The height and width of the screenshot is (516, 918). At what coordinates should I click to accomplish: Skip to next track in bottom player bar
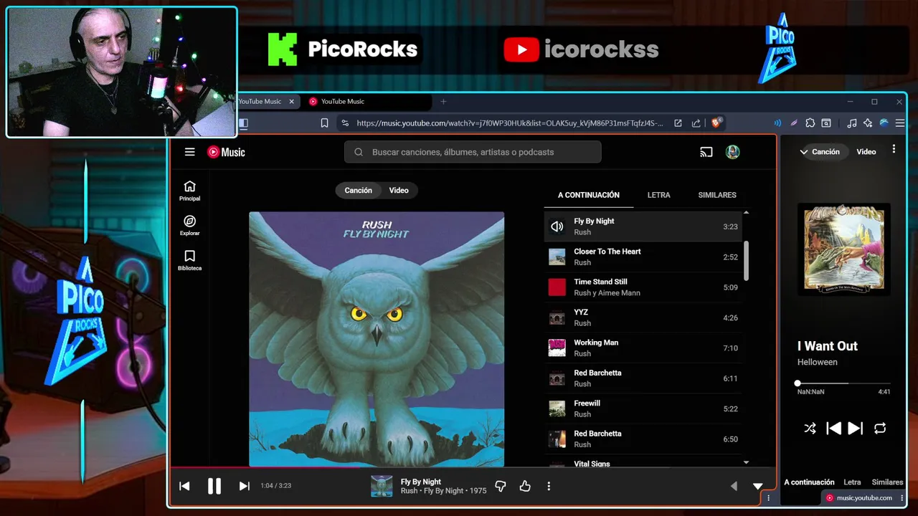pyautogui.click(x=245, y=486)
